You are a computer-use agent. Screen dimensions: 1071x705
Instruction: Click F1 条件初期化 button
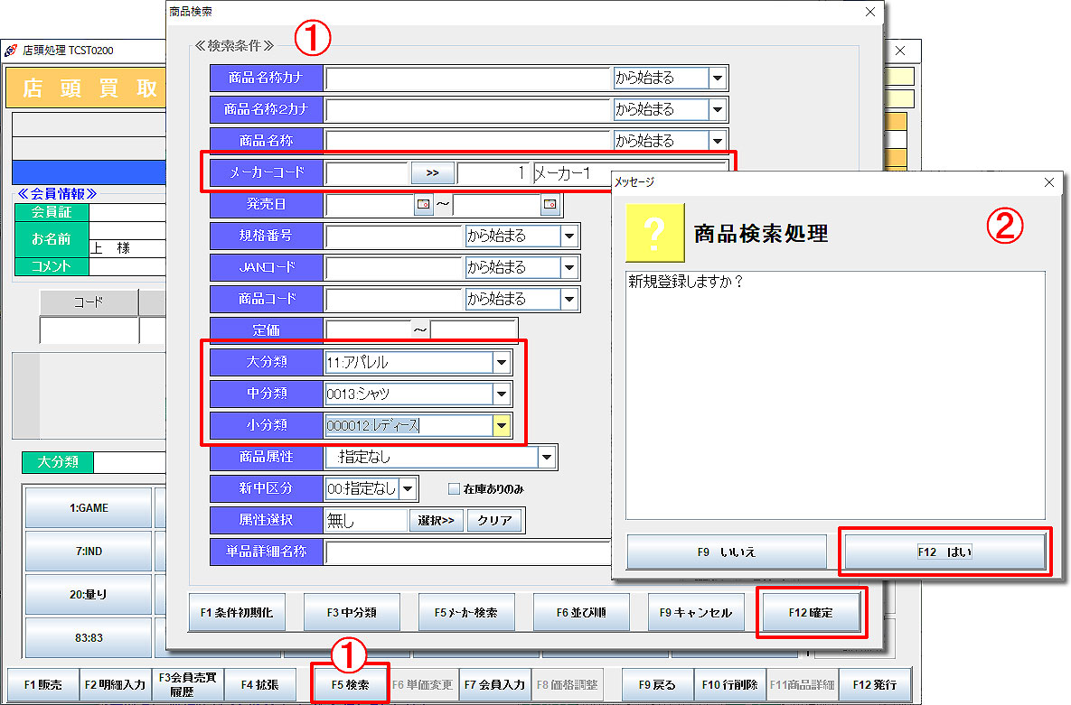[x=236, y=612]
